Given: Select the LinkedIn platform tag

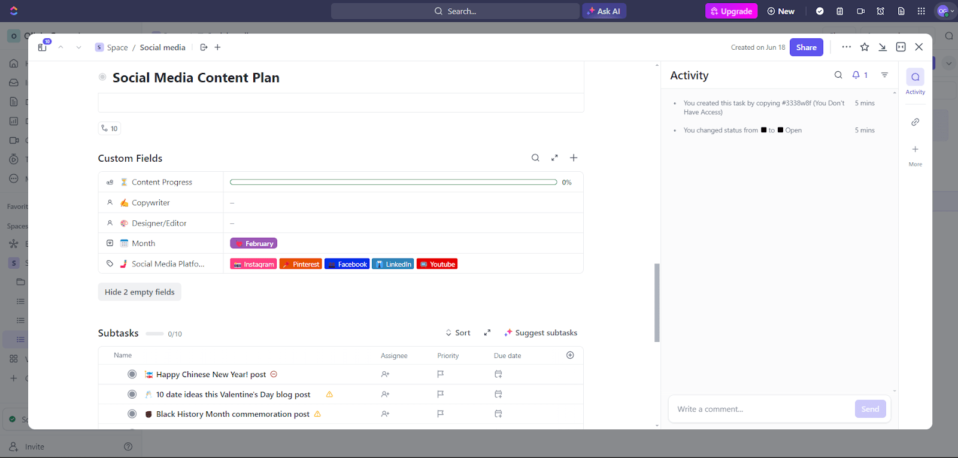Looking at the screenshot, I should [393, 264].
